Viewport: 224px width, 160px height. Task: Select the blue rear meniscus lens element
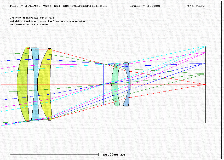click(x=129, y=84)
